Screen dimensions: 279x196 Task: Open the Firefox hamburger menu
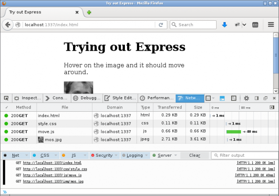(271, 25)
